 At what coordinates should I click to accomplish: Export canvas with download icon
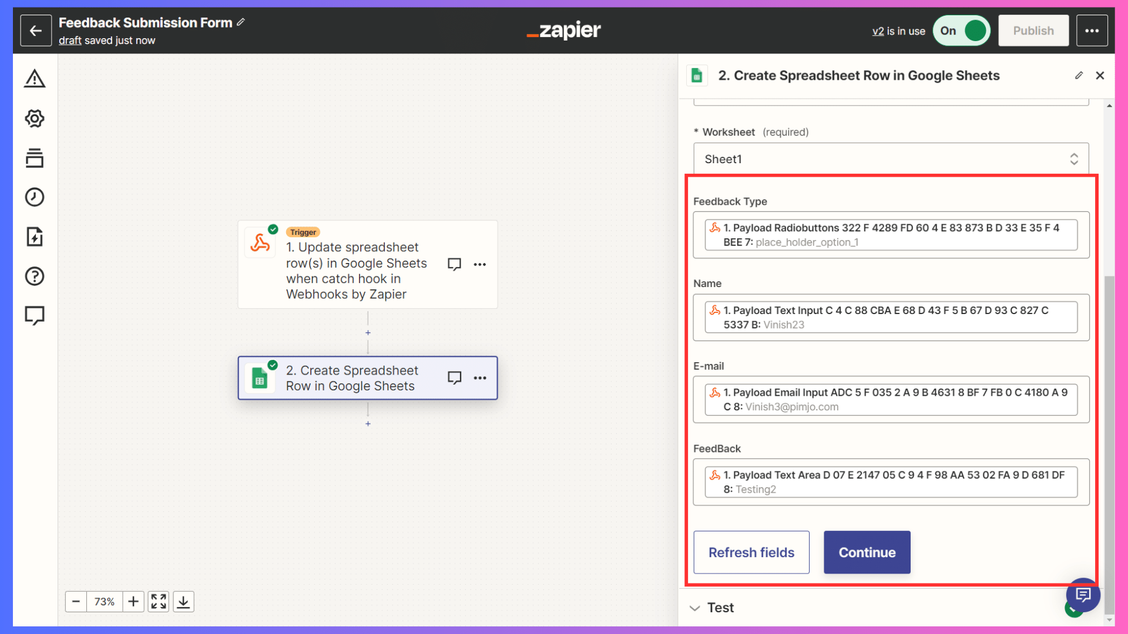tap(183, 602)
